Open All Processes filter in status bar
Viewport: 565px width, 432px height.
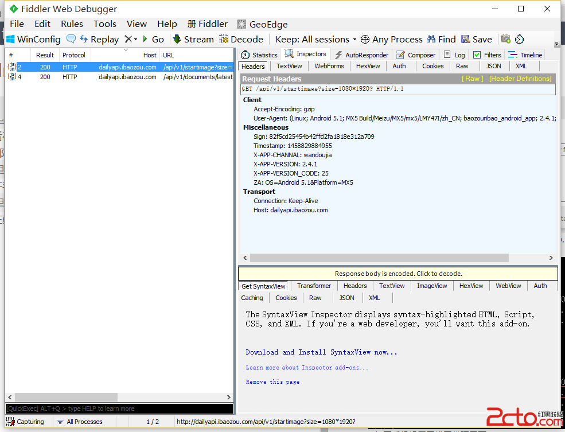point(80,422)
